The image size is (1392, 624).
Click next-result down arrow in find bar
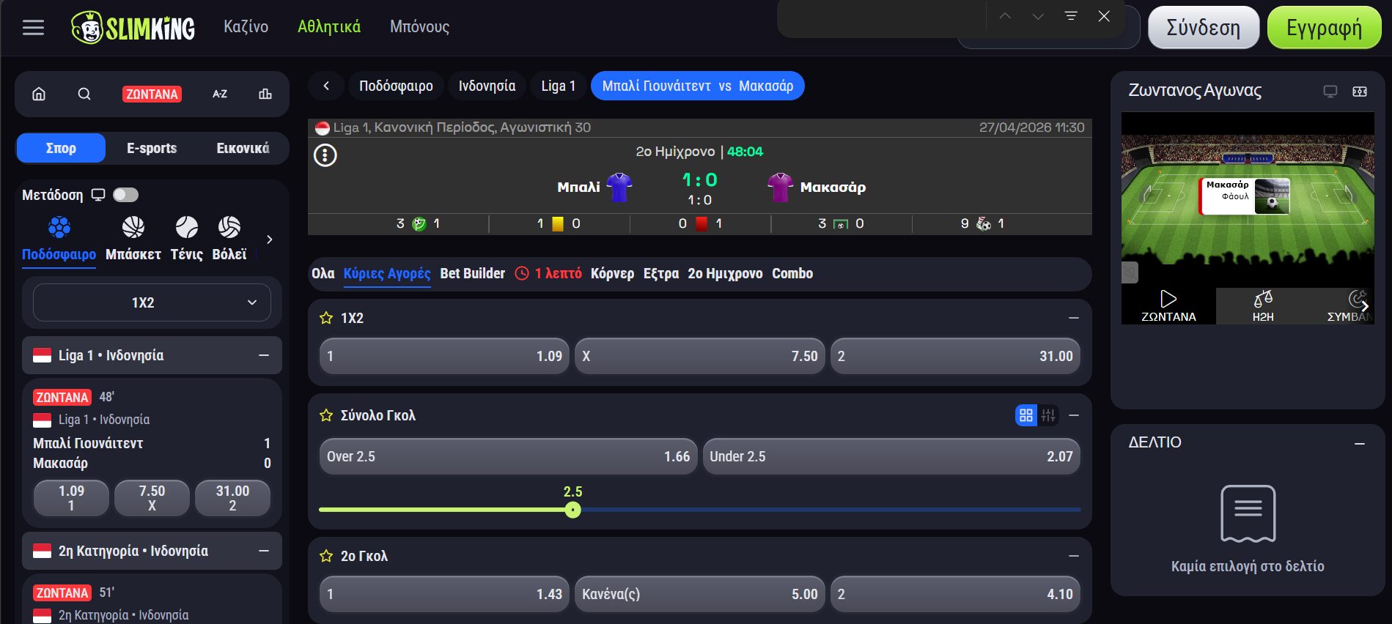(1038, 16)
